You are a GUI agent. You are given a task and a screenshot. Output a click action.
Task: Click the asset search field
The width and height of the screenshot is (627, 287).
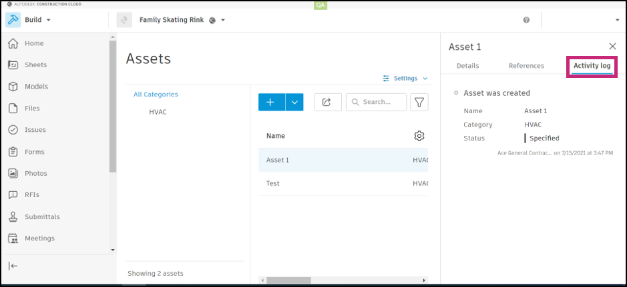(377, 102)
